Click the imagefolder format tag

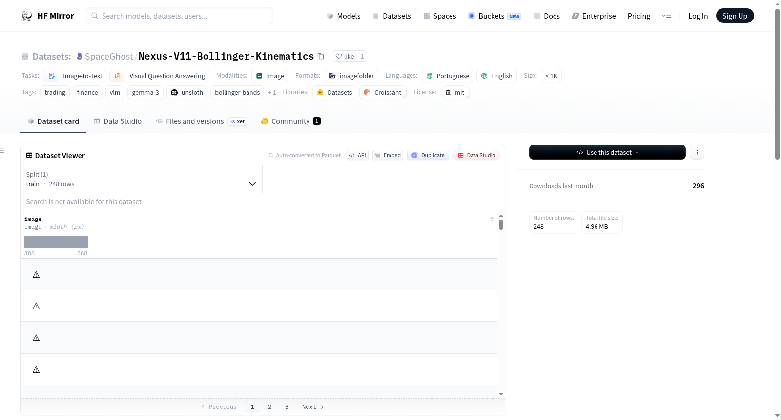(351, 76)
